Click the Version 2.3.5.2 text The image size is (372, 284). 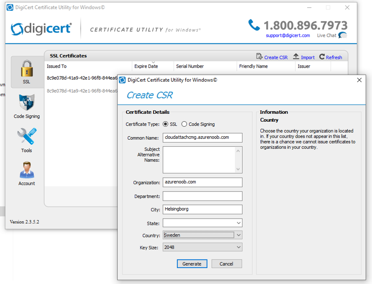click(25, 222)
